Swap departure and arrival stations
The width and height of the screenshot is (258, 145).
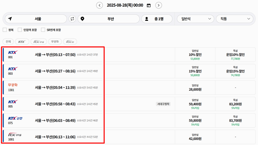pos(72,19)
